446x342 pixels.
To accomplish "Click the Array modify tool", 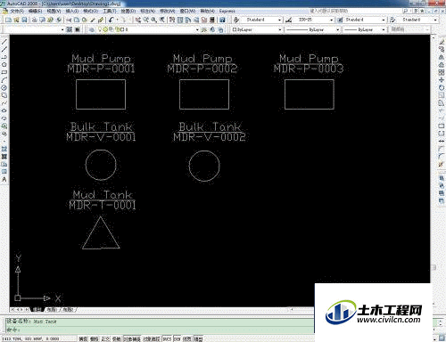I will click(x=442, y=72).
